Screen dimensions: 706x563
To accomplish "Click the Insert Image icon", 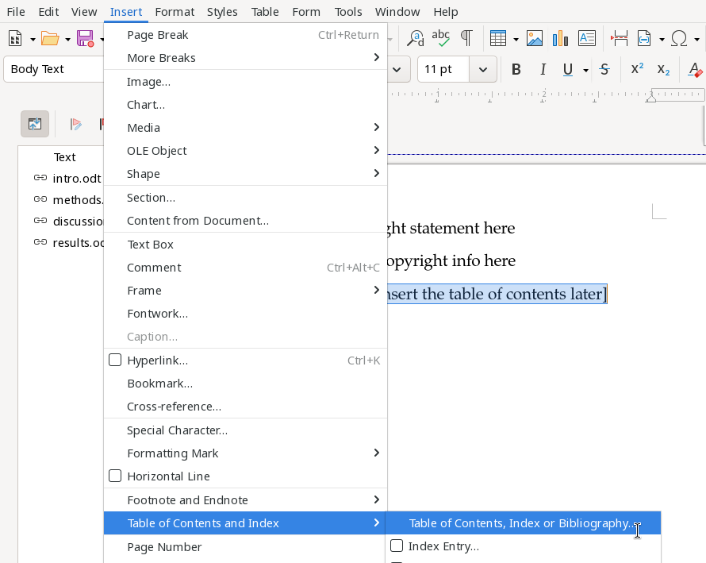I will [x=535, y=39].
